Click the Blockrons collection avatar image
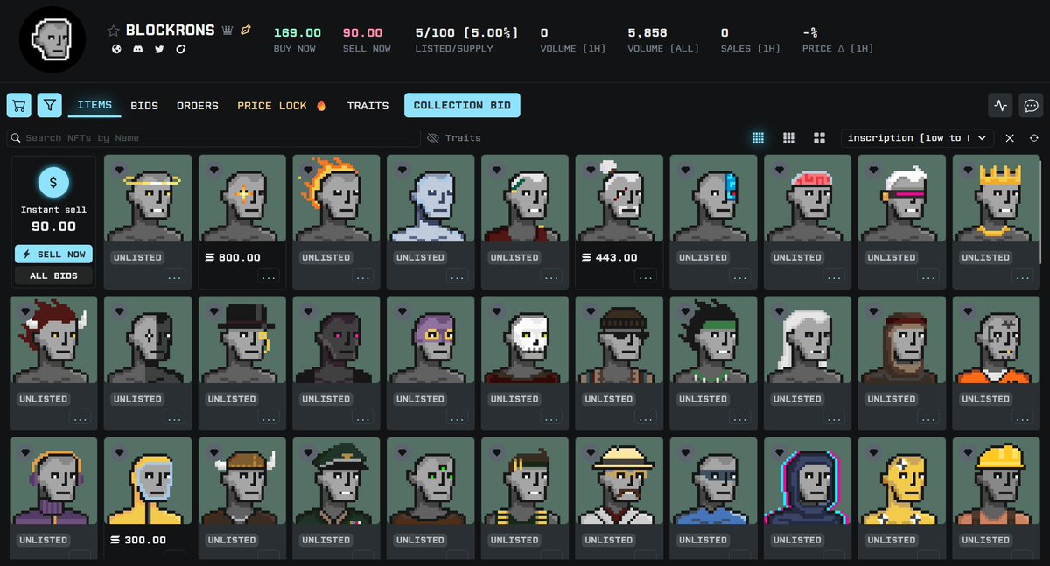The width and height of the screenshot is (1050, 566). [x=52, y=39]
